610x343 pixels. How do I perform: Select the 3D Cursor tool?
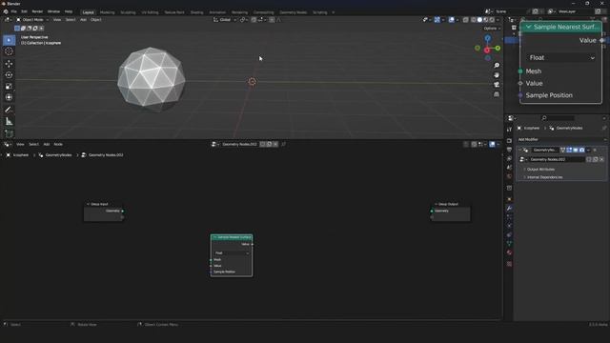9,51
